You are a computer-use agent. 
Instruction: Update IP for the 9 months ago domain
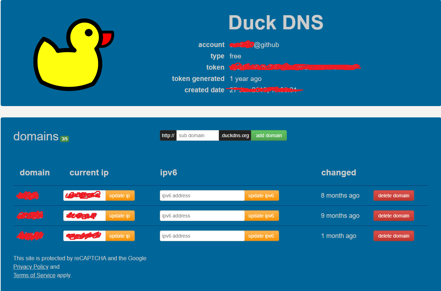tap(120, 216)
